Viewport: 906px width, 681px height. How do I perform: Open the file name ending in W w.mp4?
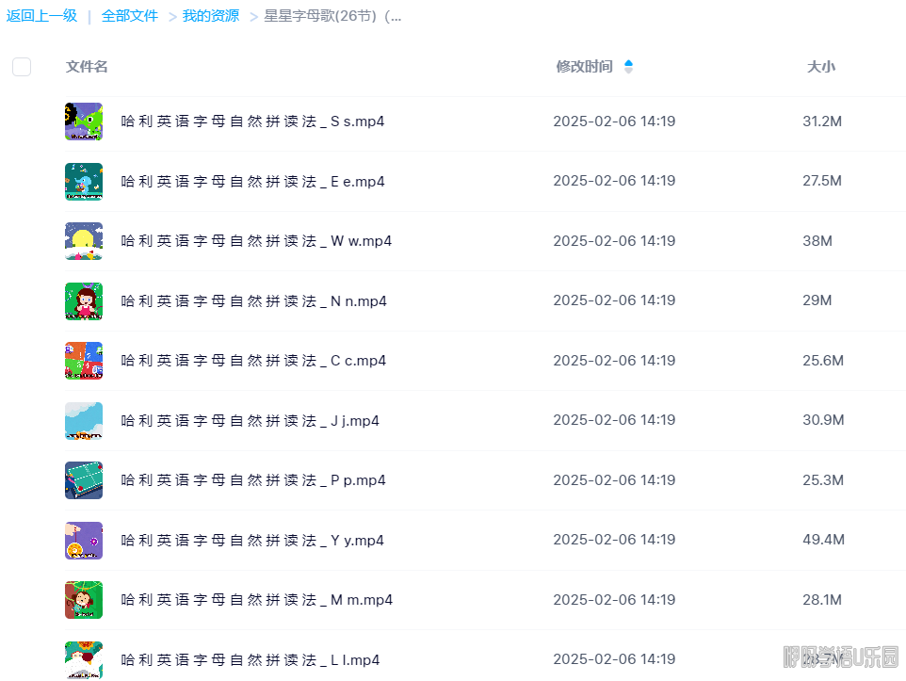point(256,241)
